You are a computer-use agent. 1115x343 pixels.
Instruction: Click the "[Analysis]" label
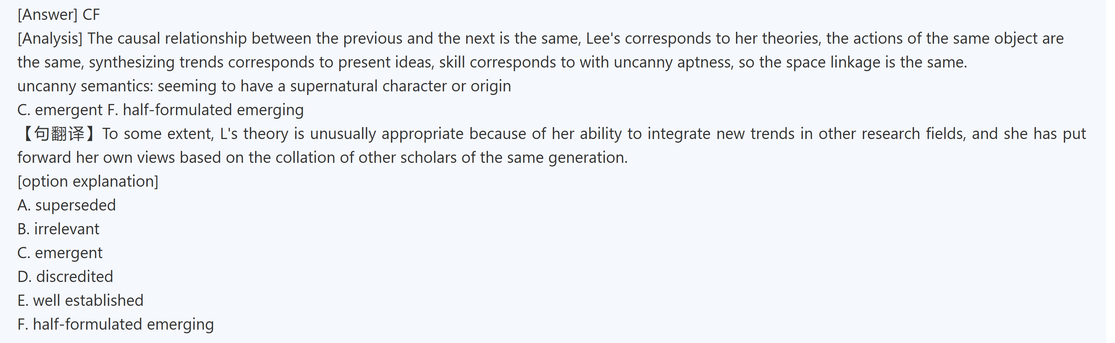50,39
